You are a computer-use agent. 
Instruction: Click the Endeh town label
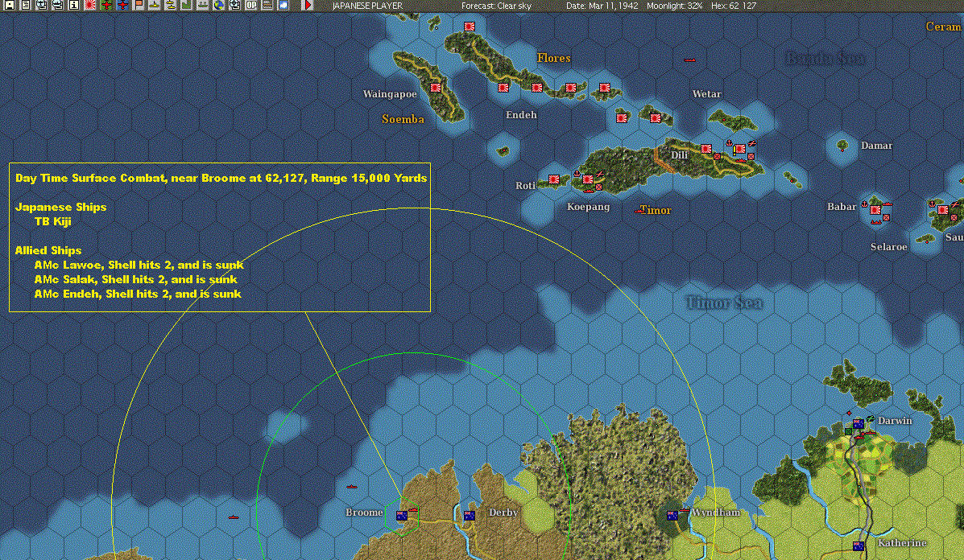(521, 115)
